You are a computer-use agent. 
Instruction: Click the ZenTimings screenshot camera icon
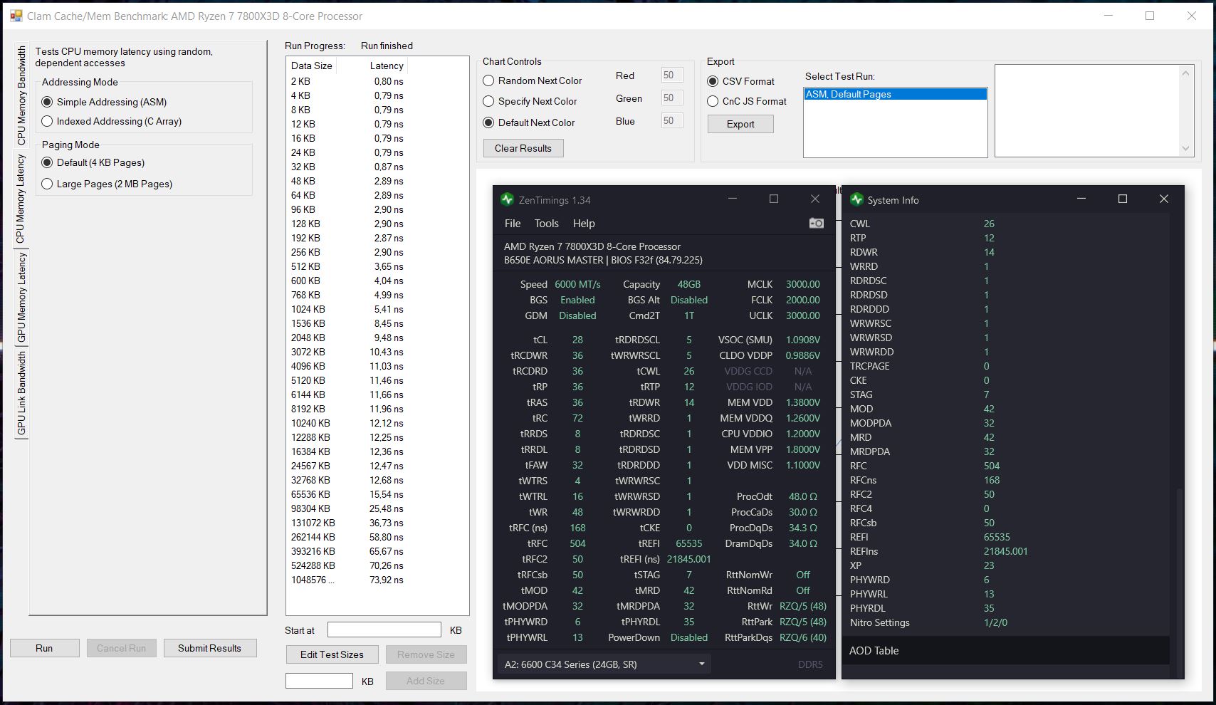(x=817, y=224)
